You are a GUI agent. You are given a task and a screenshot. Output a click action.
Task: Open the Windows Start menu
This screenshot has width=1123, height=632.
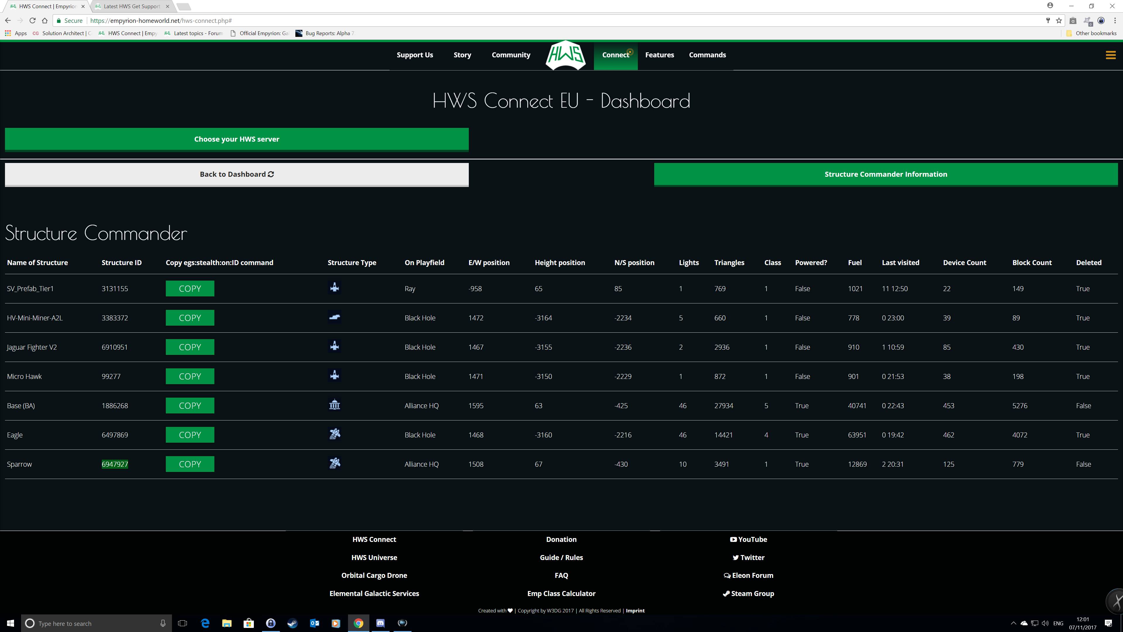(x=11, y=623)
